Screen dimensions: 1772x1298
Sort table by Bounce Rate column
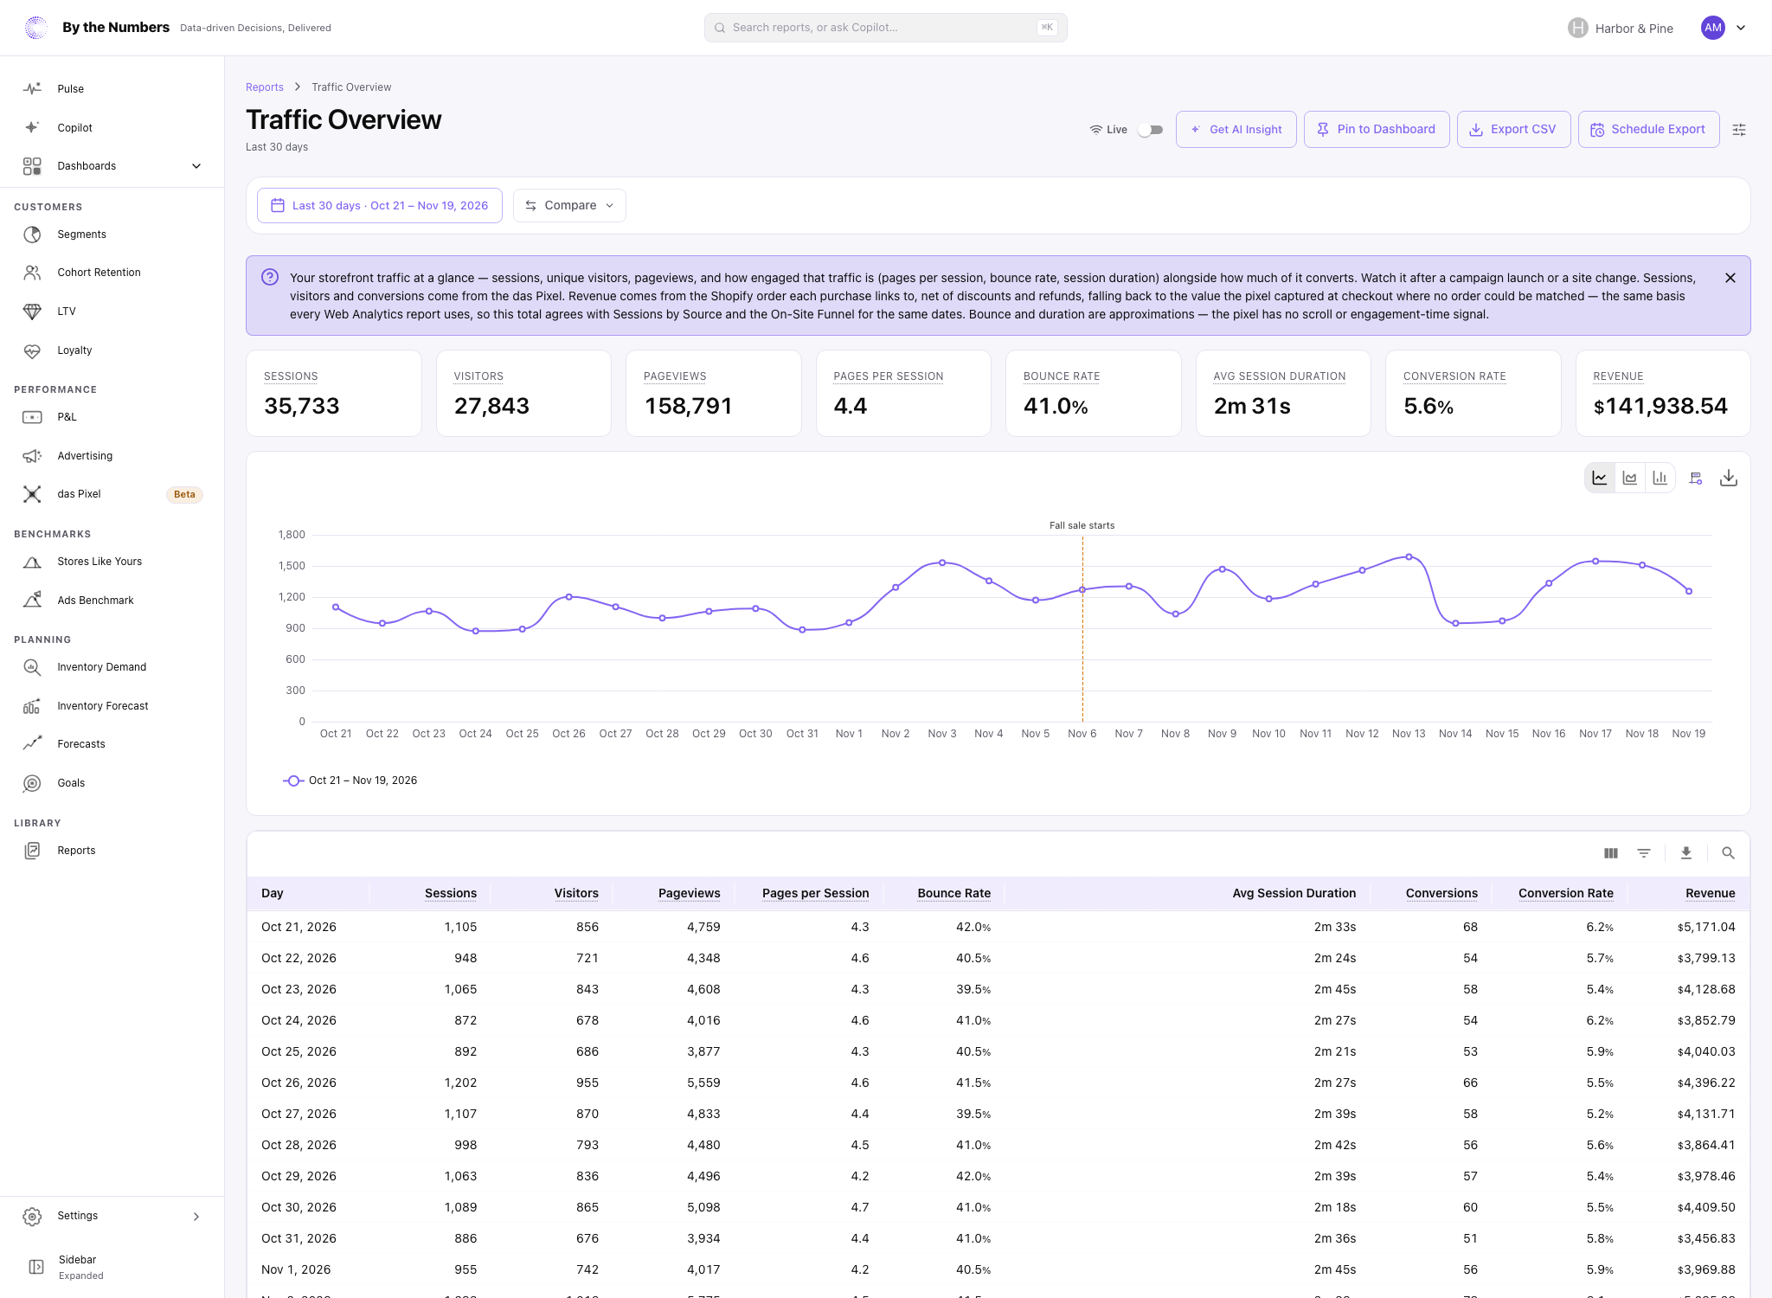point(953,893)
